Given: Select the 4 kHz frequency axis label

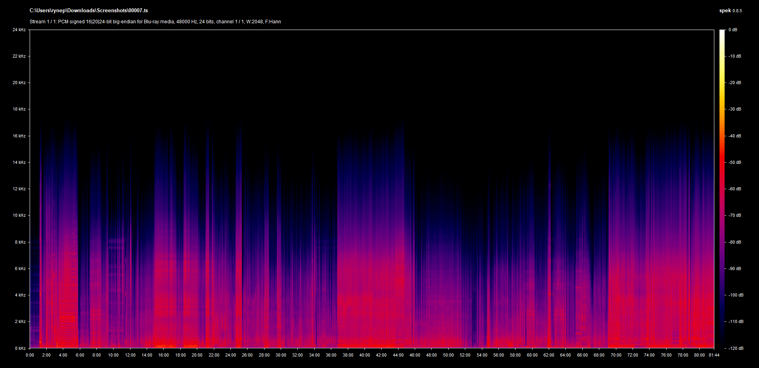Looking at the screenshot, I should tap(20, 295).
